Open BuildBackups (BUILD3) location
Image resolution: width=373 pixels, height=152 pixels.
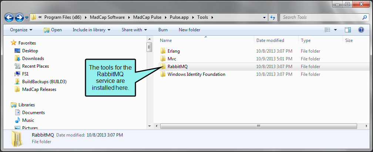click(44, 82)
